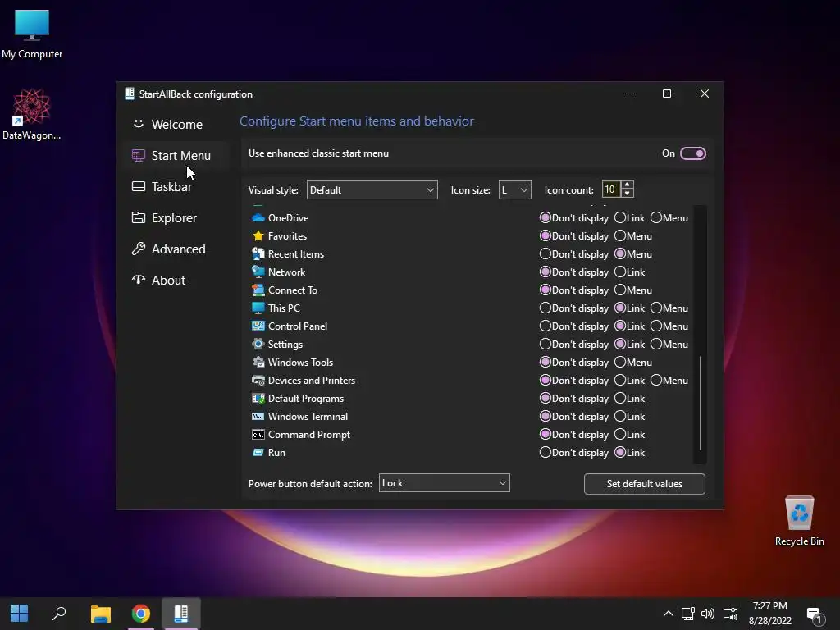Set Settings to Menu
This screenshot has width=840, height=630.
656,344
